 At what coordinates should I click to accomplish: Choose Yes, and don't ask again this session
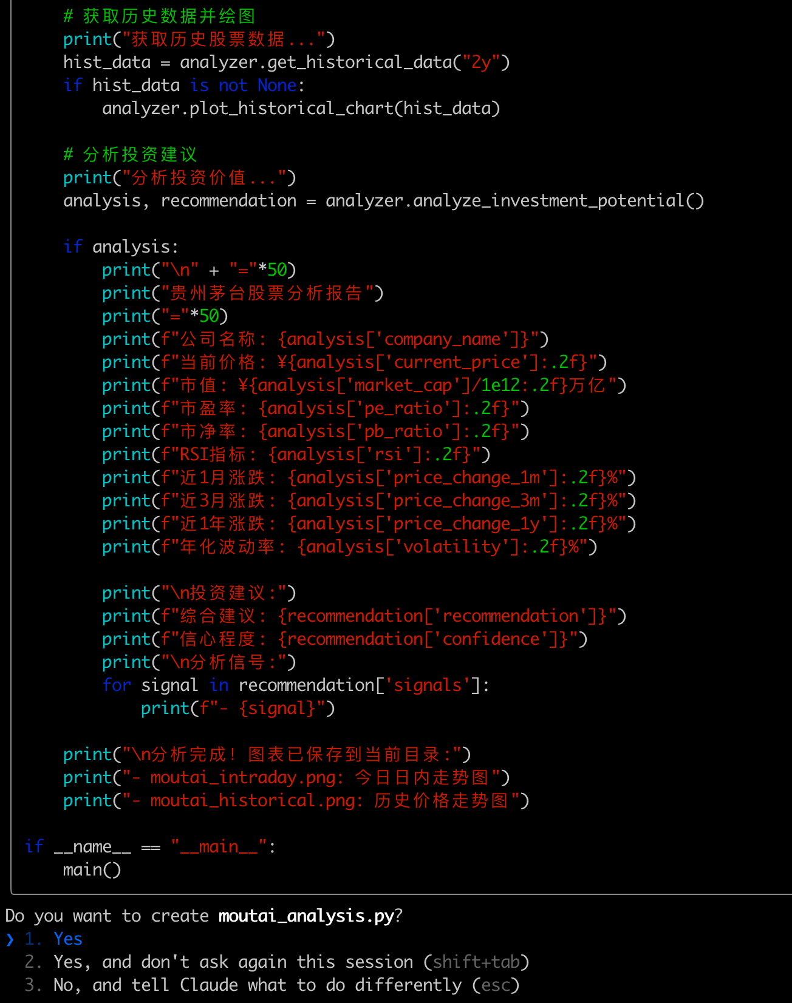click(277, 962)
